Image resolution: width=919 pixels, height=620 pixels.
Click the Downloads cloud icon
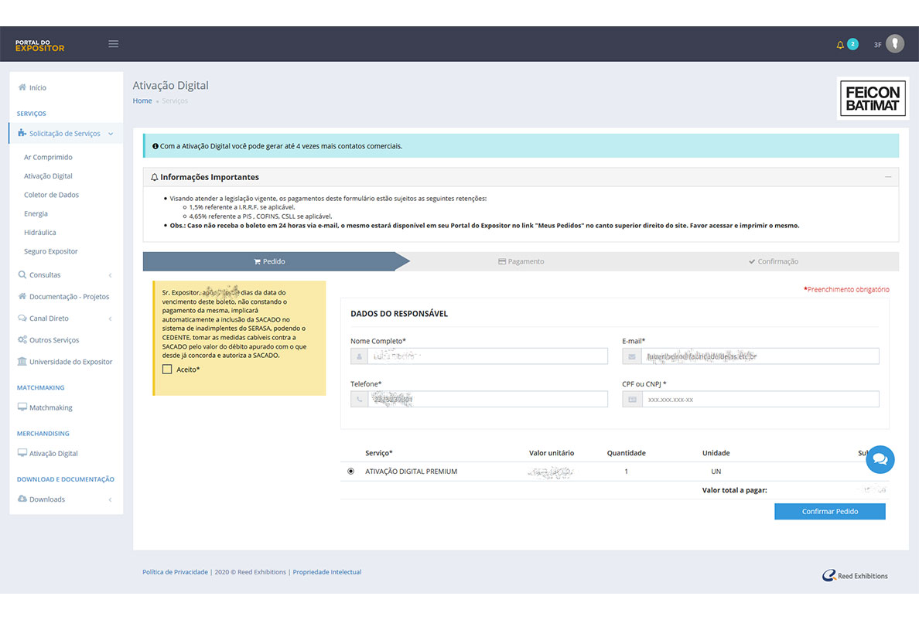pos(22,499)
